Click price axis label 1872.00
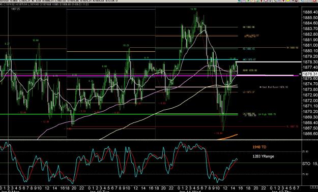 tap(310, 101)
